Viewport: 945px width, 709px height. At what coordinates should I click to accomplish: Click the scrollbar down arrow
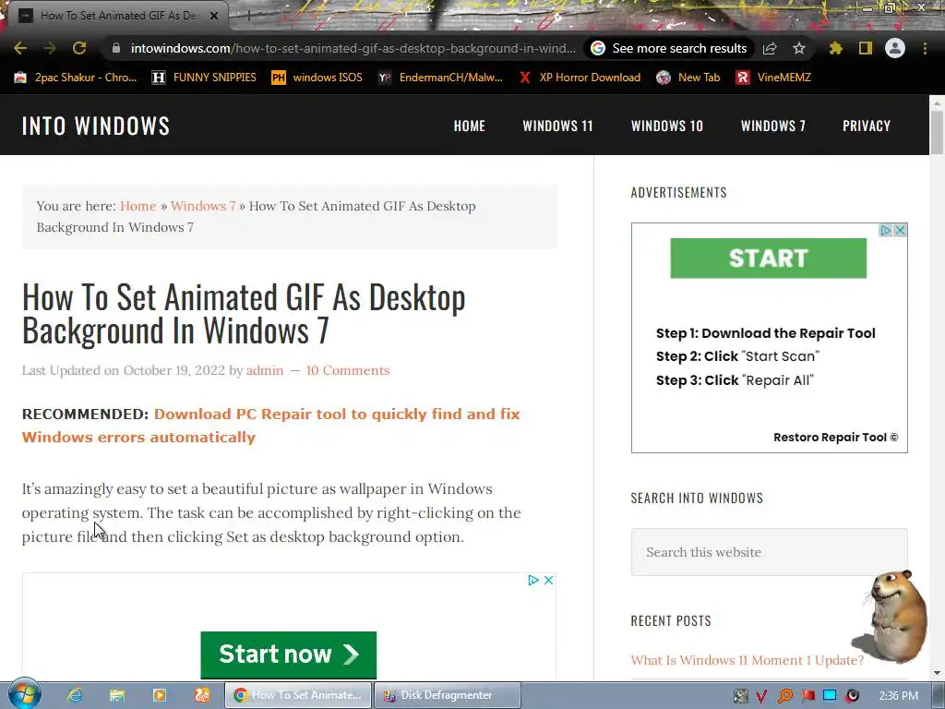click(x=938, y=673)
